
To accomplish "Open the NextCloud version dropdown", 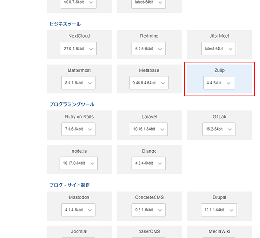I will 78,49.
